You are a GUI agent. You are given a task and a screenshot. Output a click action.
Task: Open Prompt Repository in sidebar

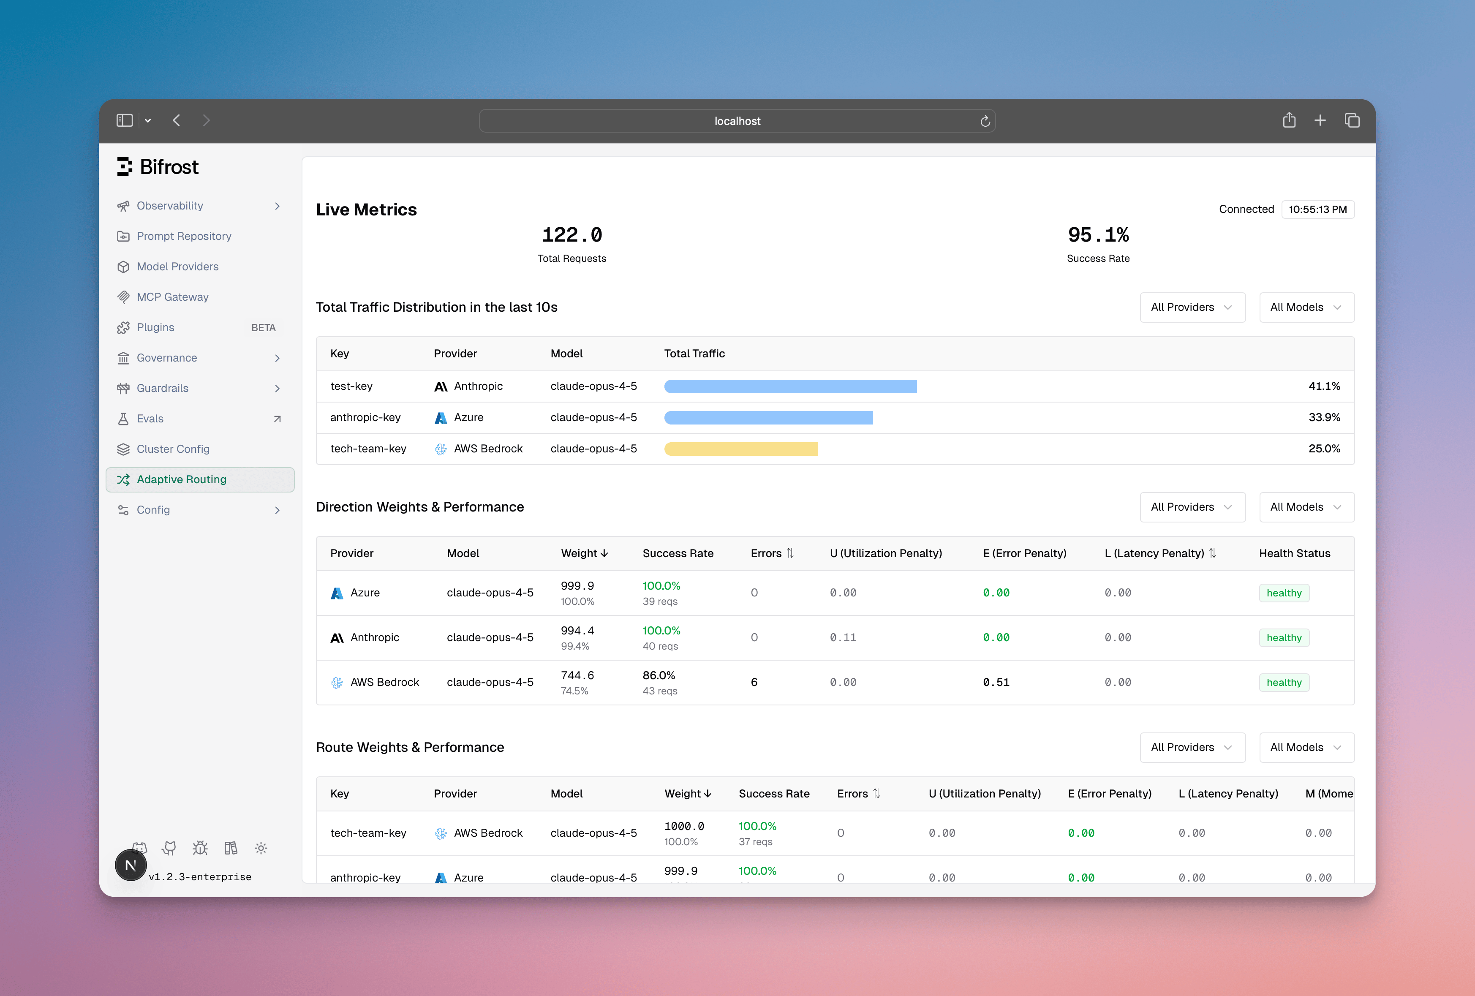click(200, 236)
